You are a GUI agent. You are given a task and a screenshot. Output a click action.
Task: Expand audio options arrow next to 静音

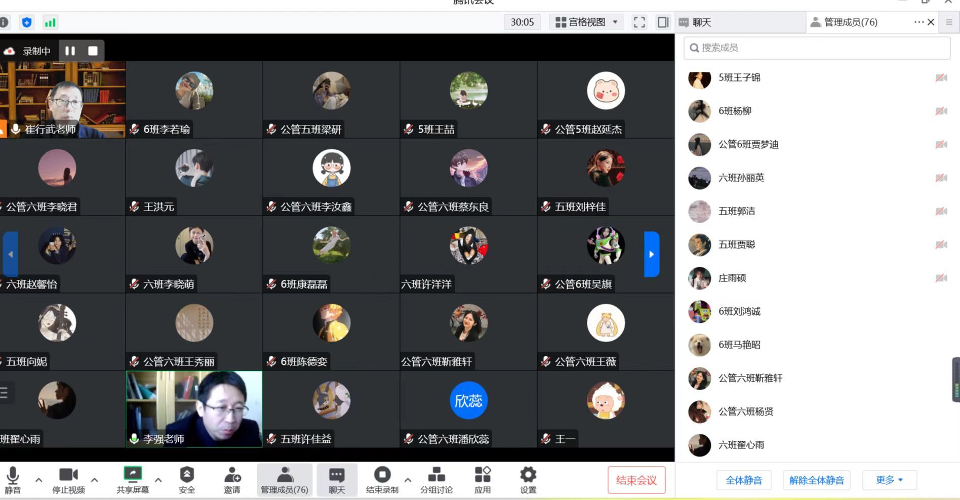[38, 480]
